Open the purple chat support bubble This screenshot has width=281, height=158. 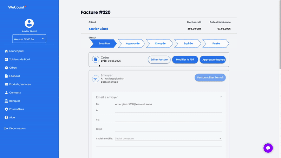pyautogui.click(x=268, y=148)
